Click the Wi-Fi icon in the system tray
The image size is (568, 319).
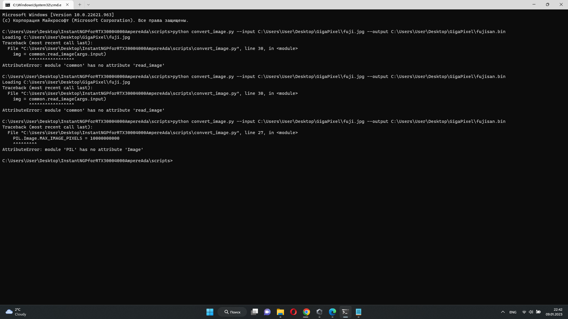(524, 312)
